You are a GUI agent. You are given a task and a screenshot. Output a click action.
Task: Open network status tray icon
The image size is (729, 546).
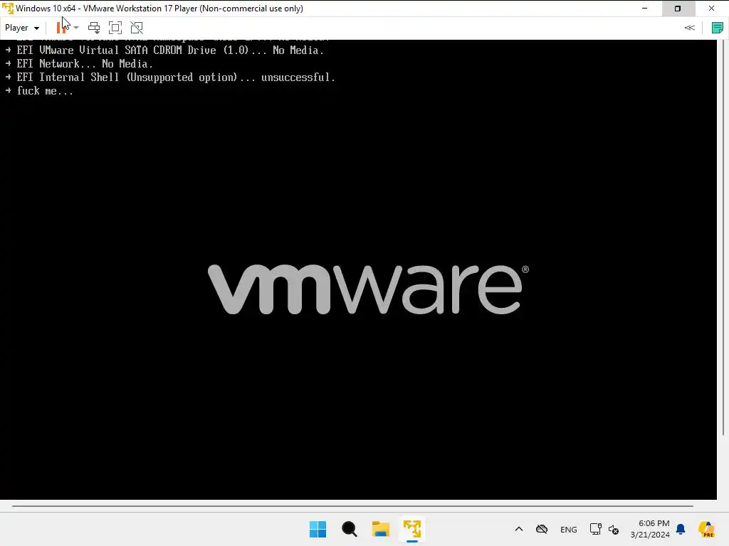pyautogui.click(x=596, y=529)
